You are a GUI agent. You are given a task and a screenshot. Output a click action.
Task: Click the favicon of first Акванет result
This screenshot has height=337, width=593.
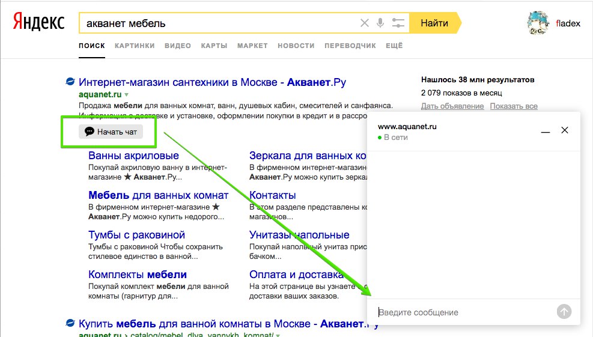(70, 81)
